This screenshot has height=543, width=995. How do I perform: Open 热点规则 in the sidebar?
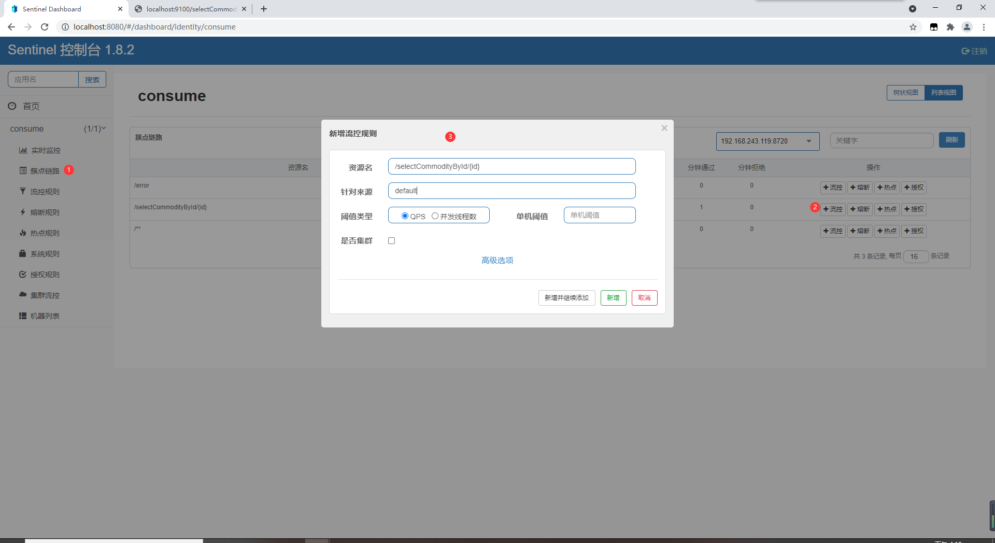tap(45, 233)
